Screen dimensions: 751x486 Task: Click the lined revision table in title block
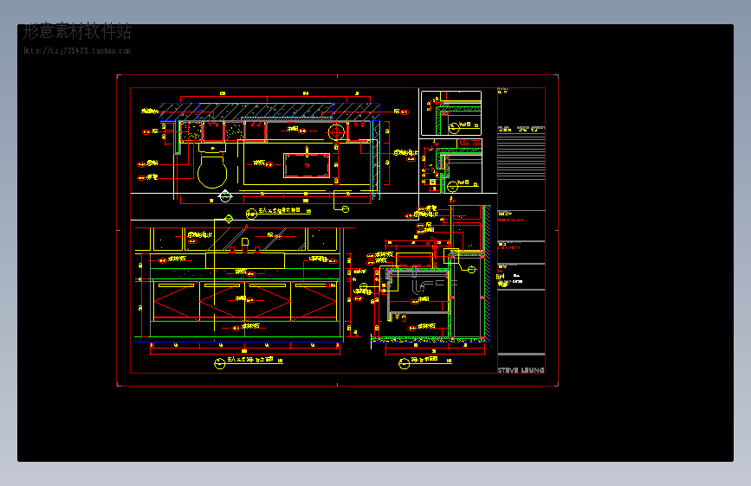[x=521, y=157]
